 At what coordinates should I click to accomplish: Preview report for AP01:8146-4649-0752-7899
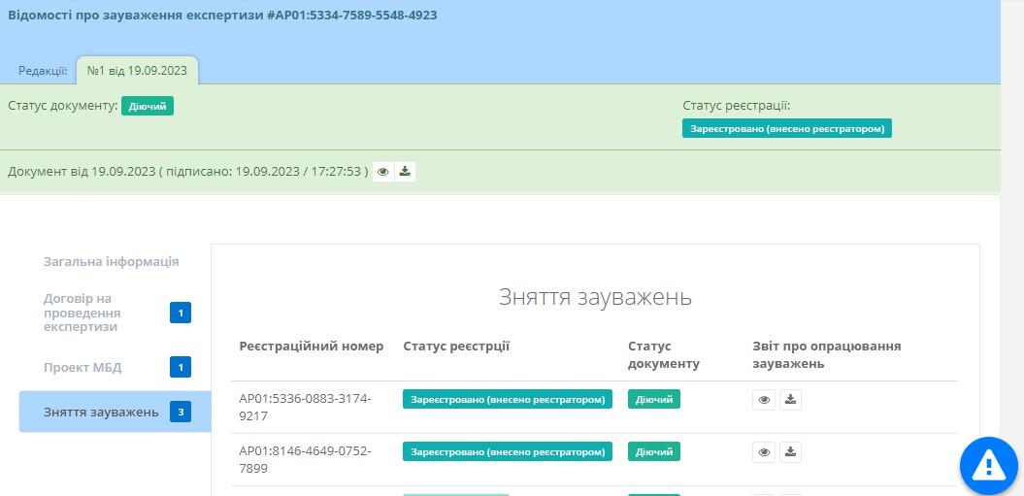tap(764, 451)
